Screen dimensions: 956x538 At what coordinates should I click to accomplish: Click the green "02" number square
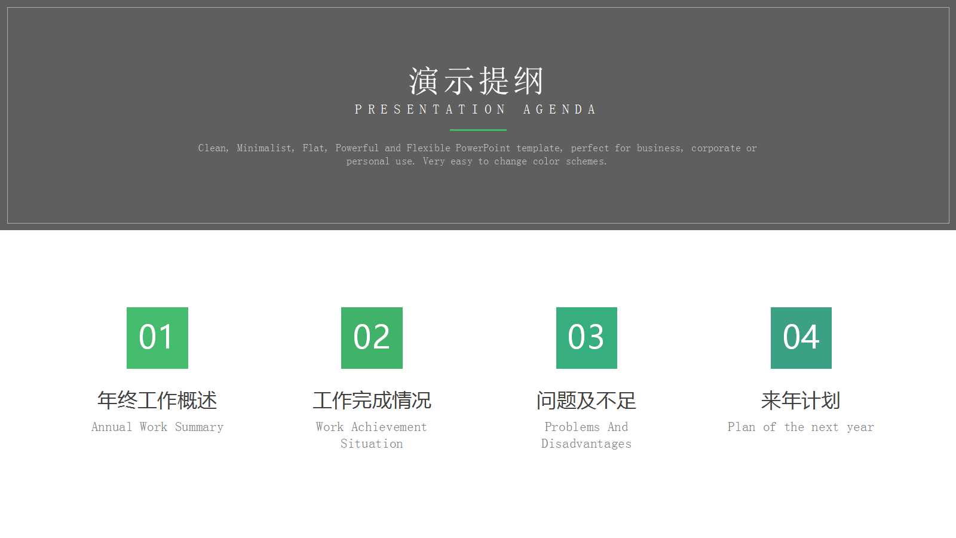372,338
